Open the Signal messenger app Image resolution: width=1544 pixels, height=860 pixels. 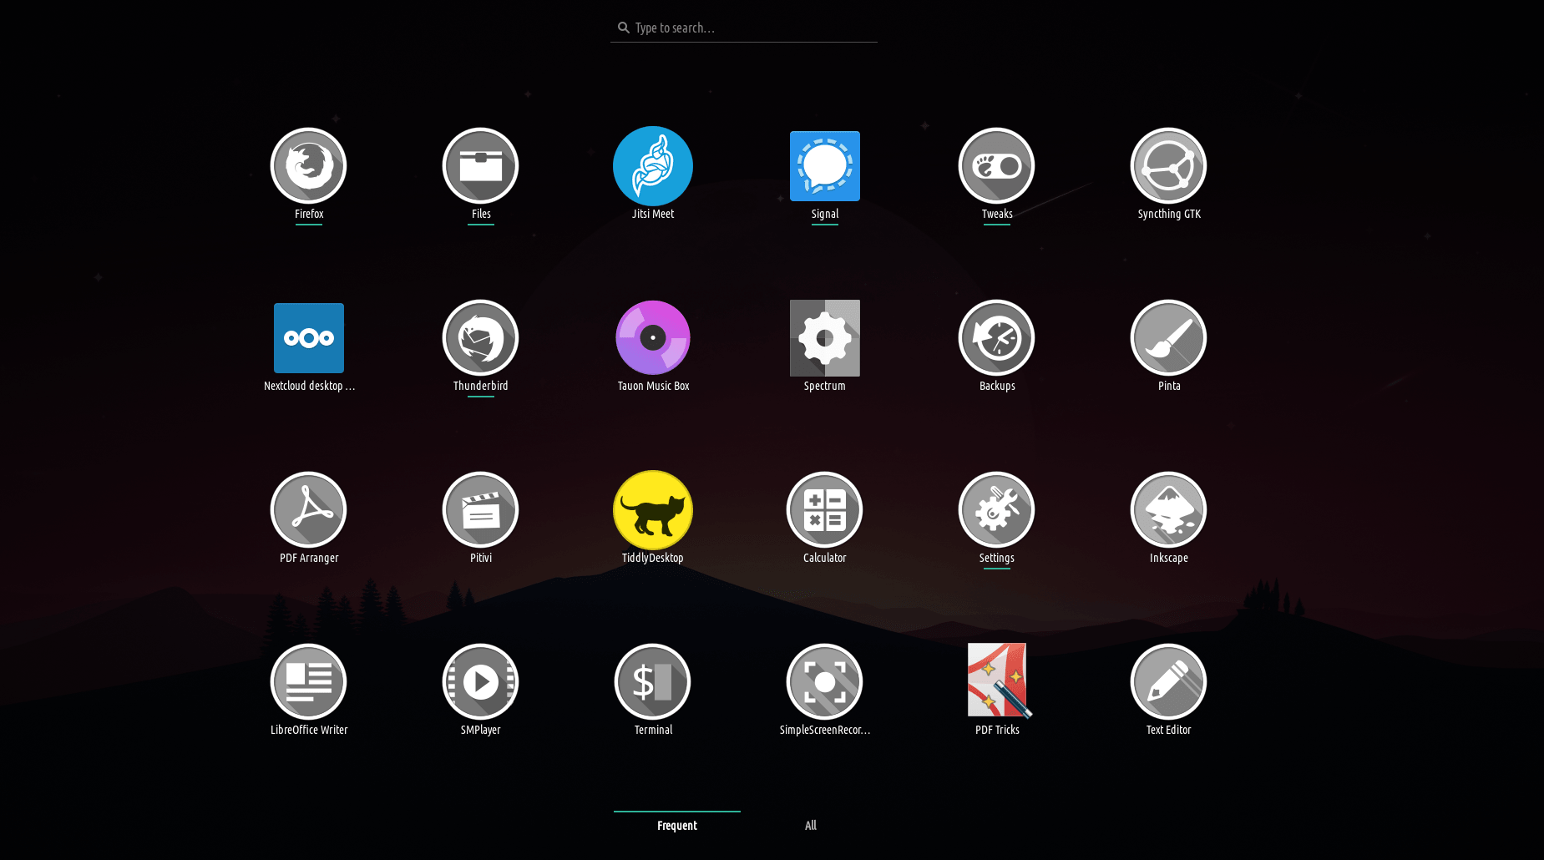(x=824, y=166)
